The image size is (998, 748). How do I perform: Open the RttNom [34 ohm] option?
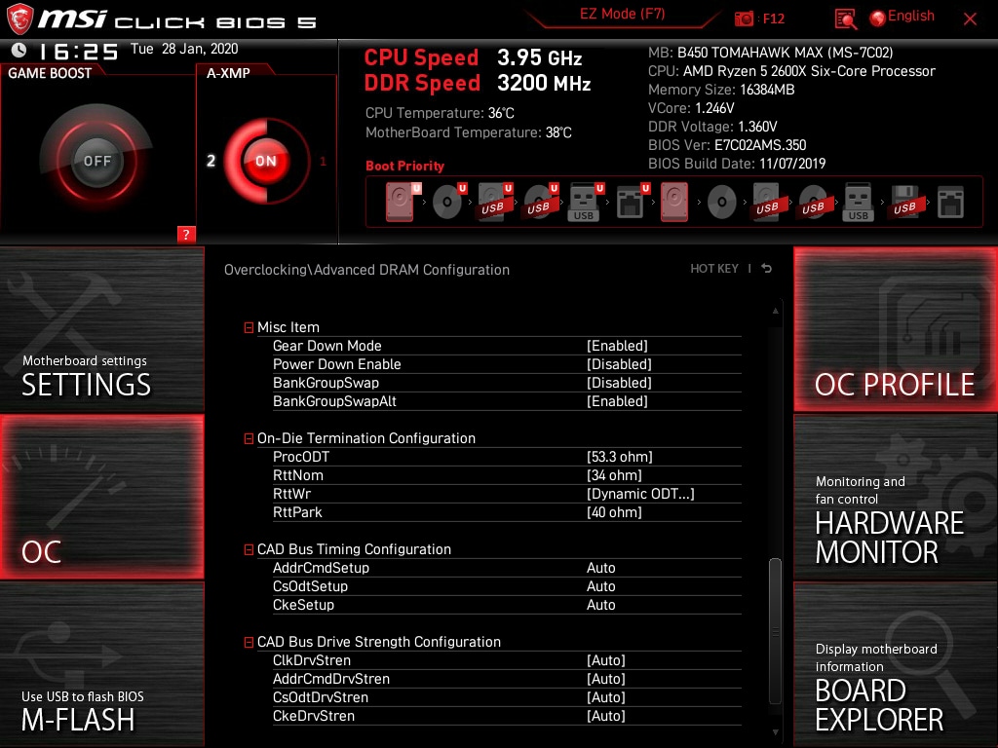point(507,475)
